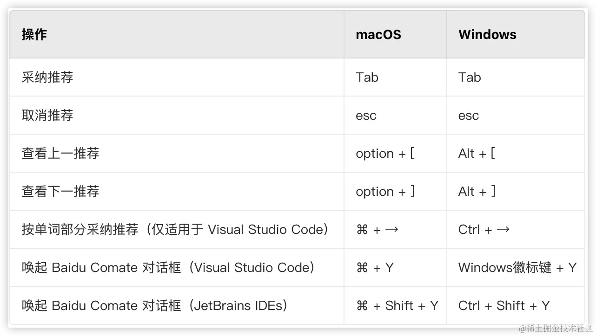Click the "option + [" shortcut cell
This screenshot has width=596, height=336.
385,153
